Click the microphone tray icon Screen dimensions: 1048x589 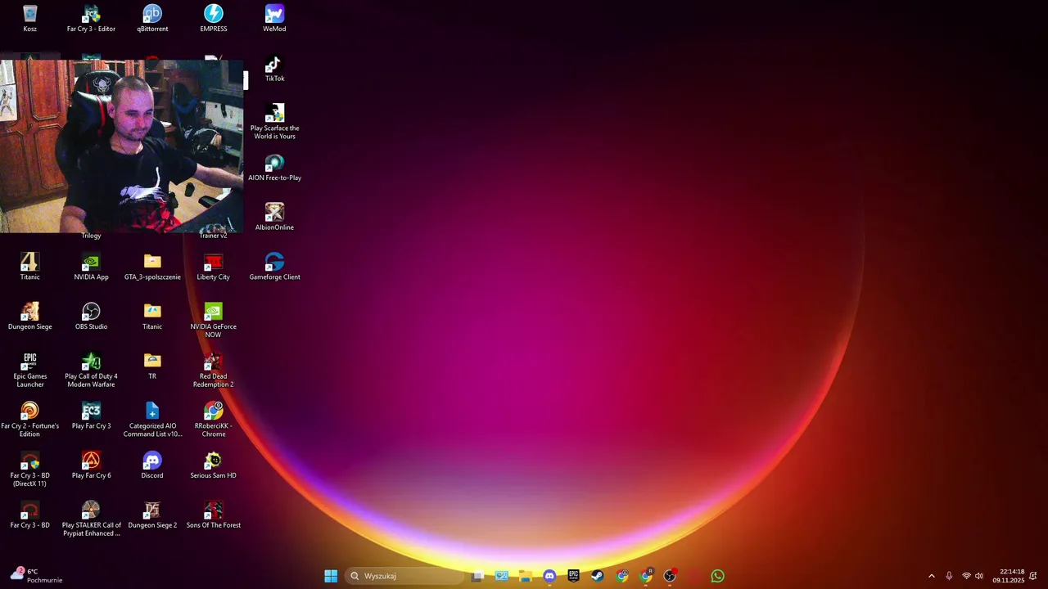coord(949,576)
